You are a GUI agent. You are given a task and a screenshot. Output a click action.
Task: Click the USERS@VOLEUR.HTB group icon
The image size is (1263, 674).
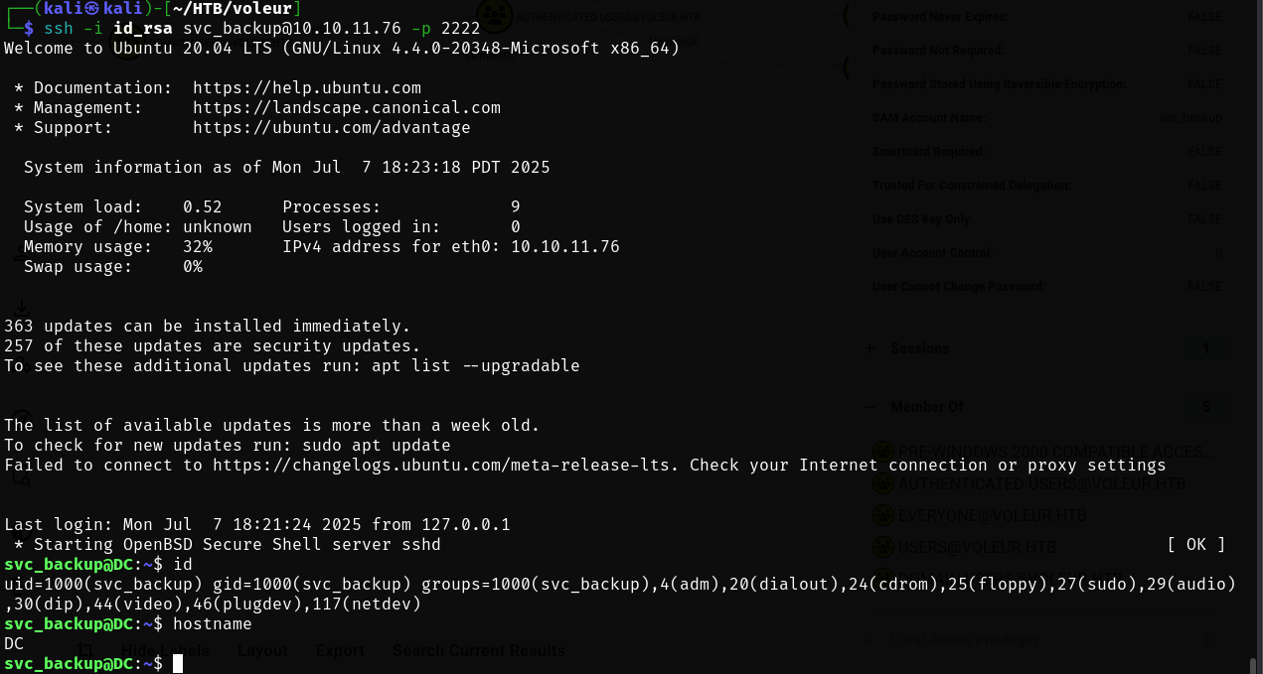881,547
